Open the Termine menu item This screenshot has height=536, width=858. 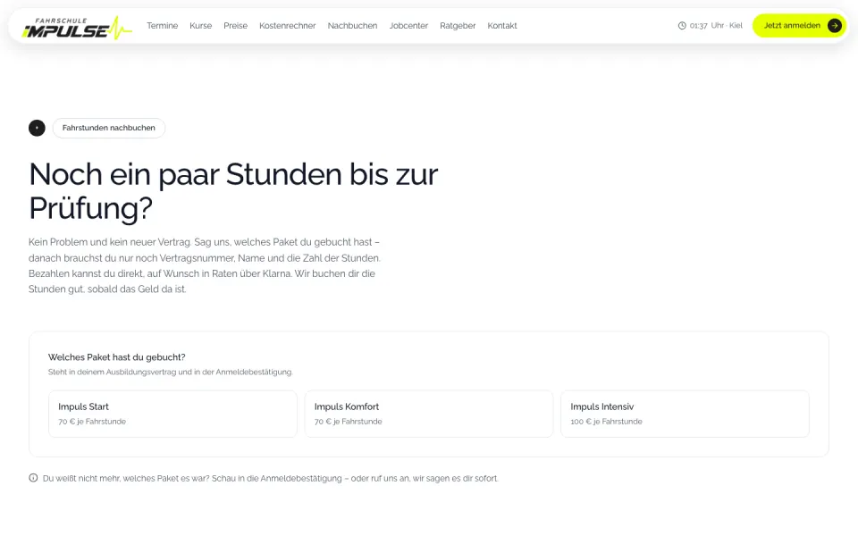pyautogui.click(x=162, y=26)
